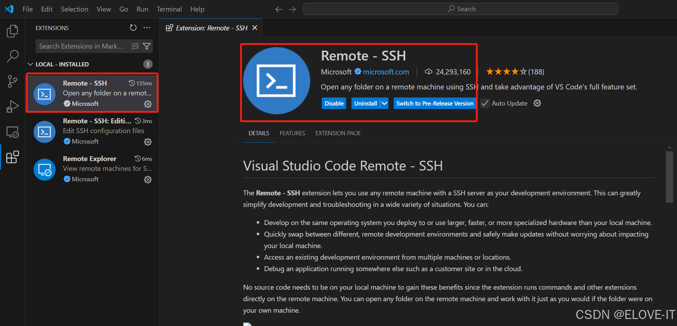The width and height of the screenshot is (677, 326).
Task: Switch to Pre-Release Version
Action: 435,103
